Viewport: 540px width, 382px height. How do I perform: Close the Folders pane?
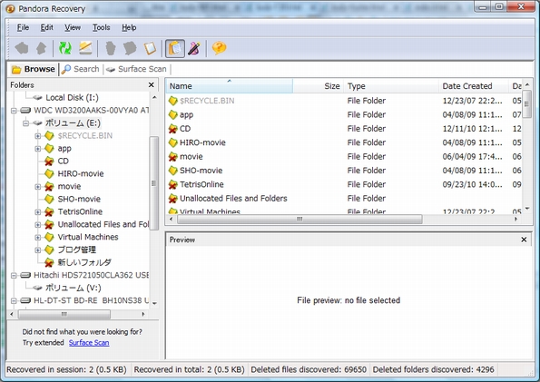pyautogui.click(x=152, y=84)
